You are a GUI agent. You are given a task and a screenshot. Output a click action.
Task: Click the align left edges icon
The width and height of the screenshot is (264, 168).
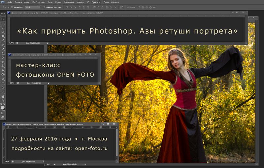[80, 7]
